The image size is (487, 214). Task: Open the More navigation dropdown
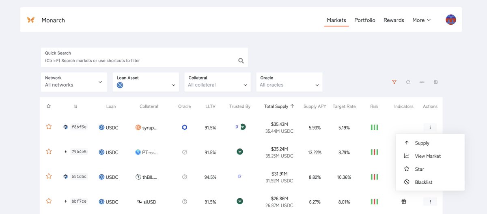click(422, 20)
